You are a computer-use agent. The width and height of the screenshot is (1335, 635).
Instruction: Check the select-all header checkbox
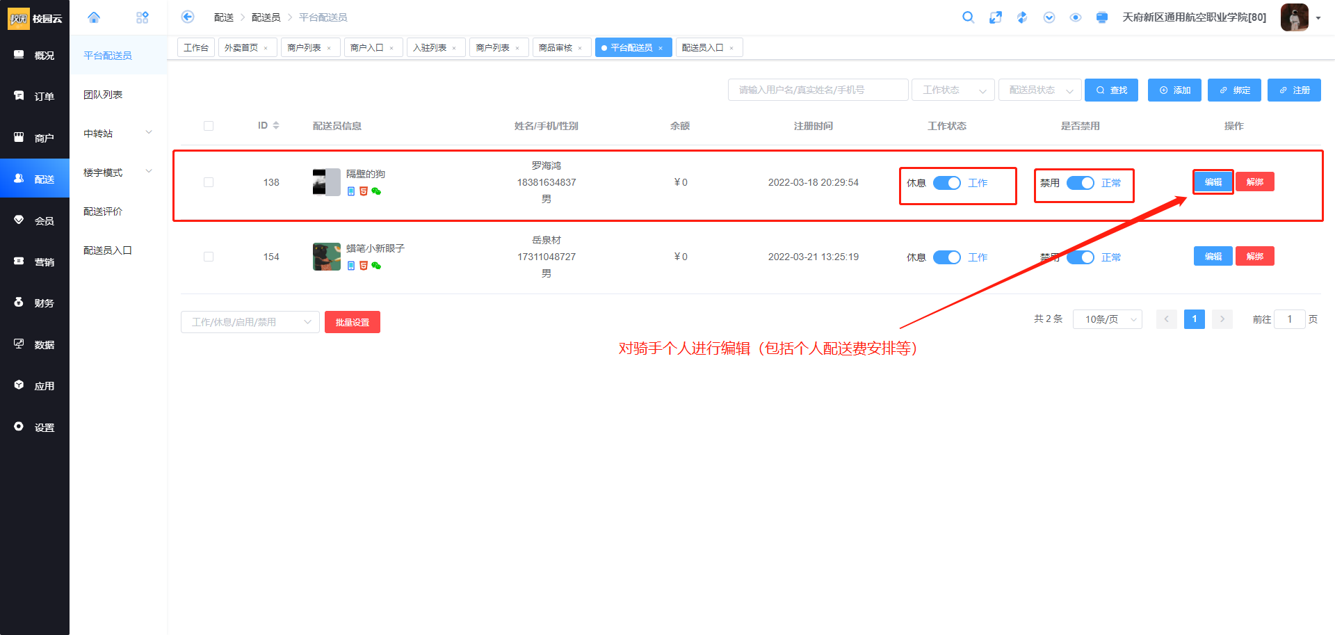click(209, 126)
